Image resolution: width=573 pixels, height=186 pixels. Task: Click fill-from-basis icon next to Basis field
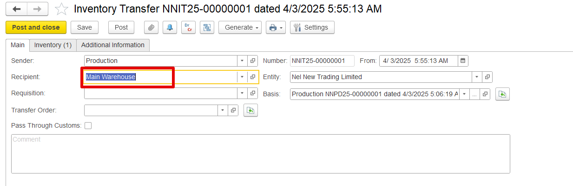(x=502, y=94)
